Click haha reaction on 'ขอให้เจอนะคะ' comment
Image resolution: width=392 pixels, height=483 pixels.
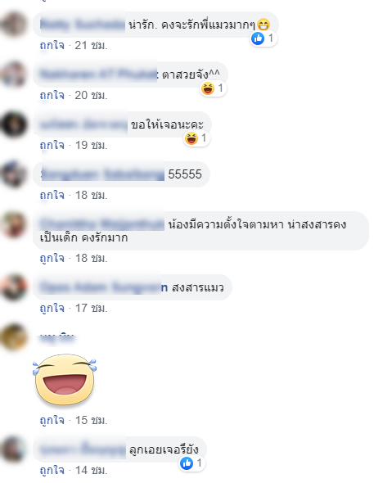[x=191, y=138]
